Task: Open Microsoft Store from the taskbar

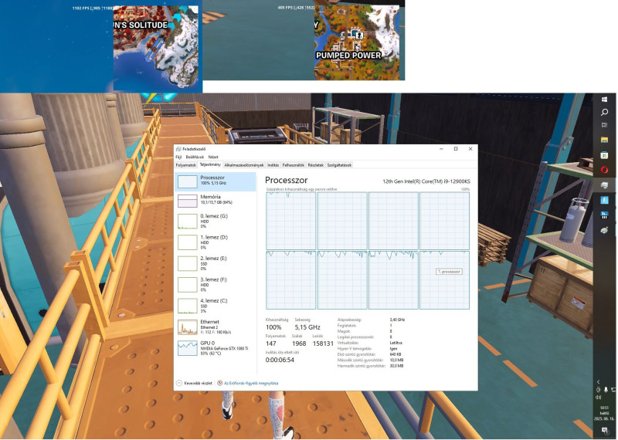Action: tap(604, 155)
